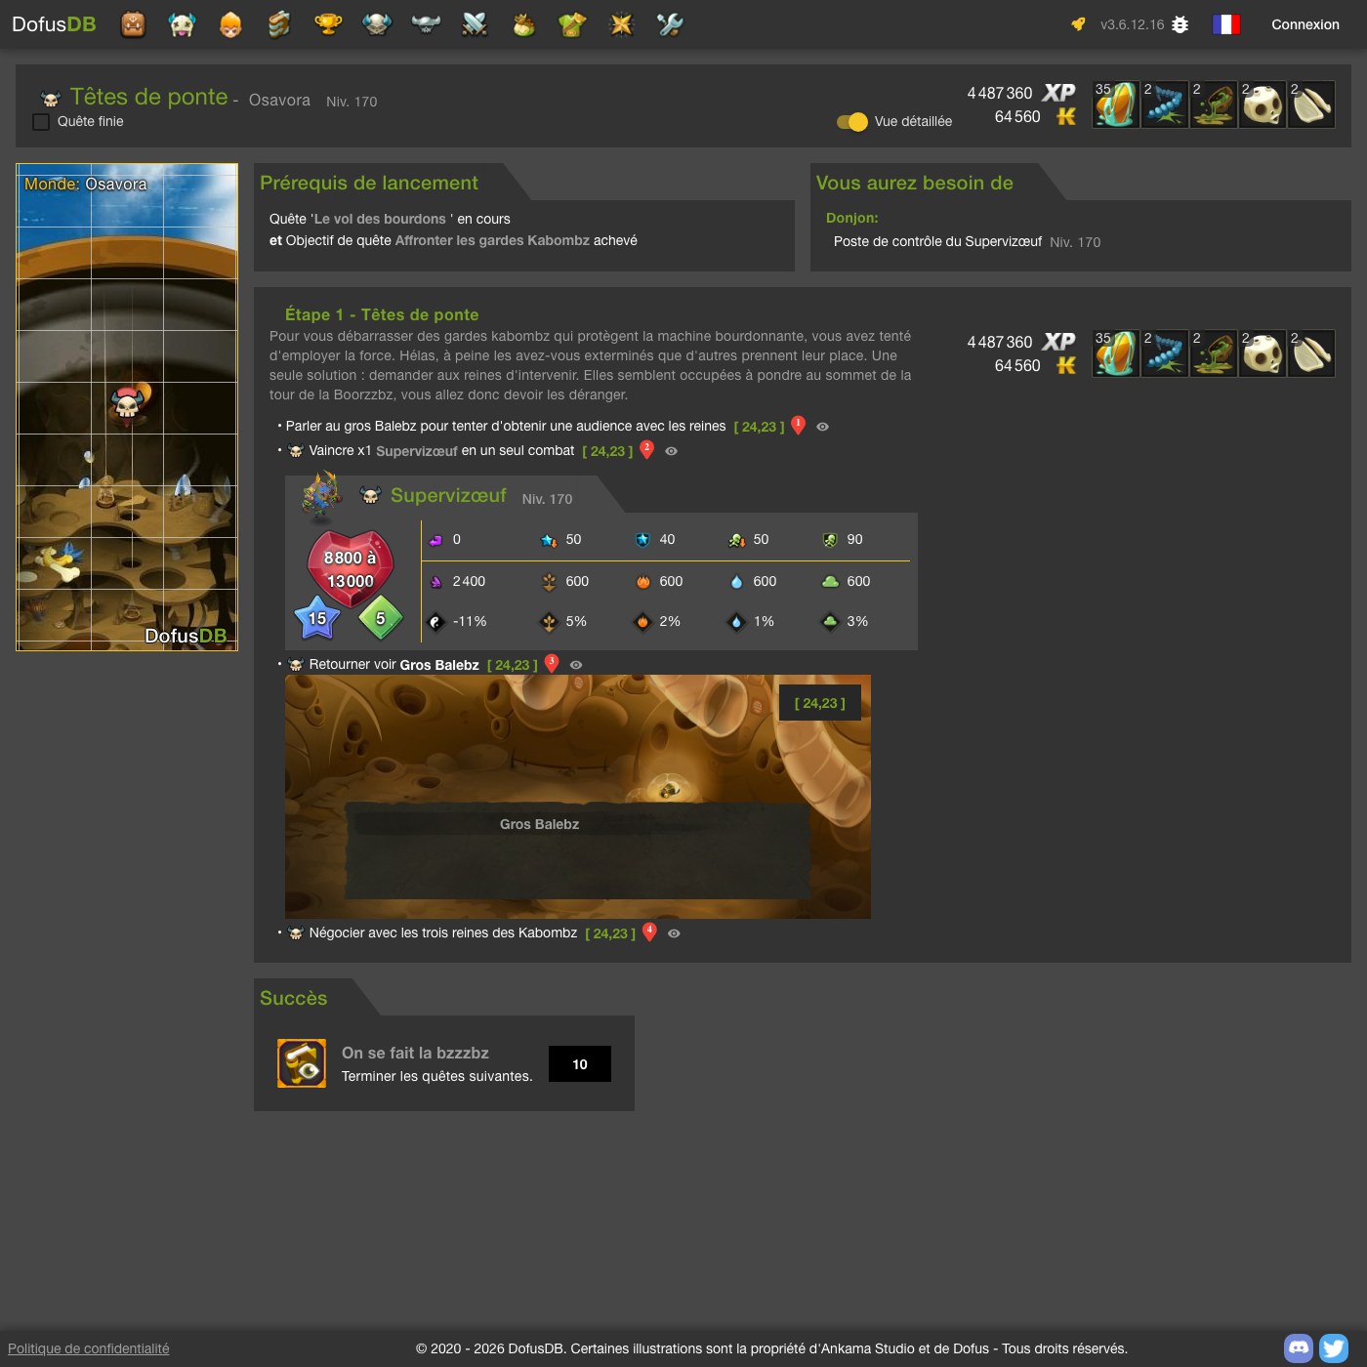Screen dimensions: 1367x1367
Task: Open the stacked books icon in the navbar
Action: coord(279,24)
